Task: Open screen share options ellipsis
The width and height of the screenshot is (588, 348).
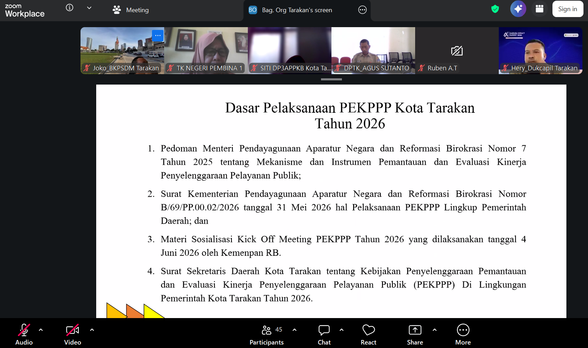Action: [x=362, y=10]
